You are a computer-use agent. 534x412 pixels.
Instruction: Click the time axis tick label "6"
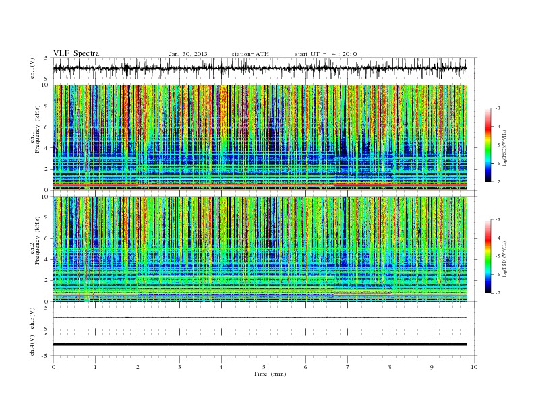click(305, 367)
